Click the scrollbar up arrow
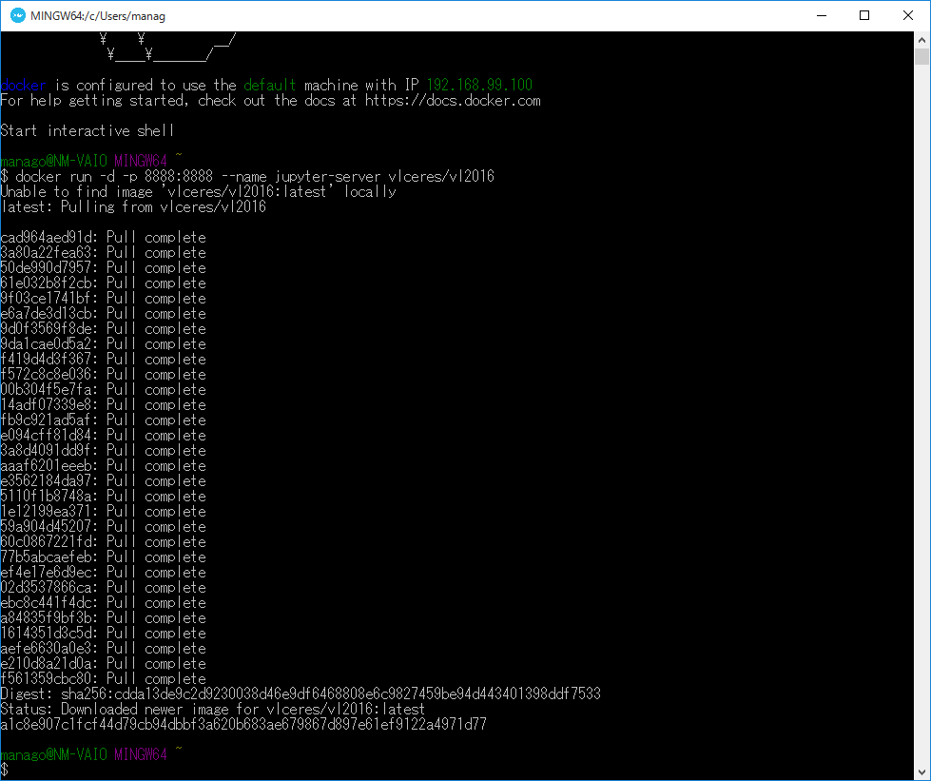The height and width of the screenshot is (781, 931). click(921, 40)
